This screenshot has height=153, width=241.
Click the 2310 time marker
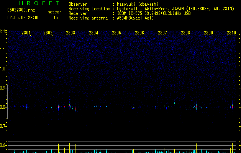tap(231, 33)
